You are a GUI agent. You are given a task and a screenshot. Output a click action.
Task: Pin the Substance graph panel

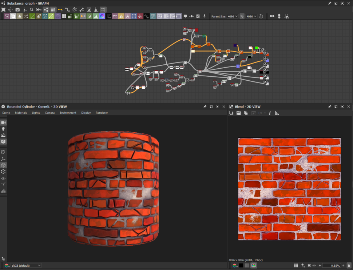coord(330,3)
